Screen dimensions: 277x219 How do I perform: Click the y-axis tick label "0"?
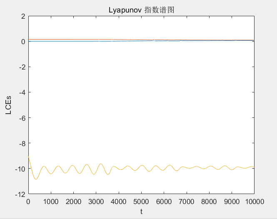coord(23,42)
